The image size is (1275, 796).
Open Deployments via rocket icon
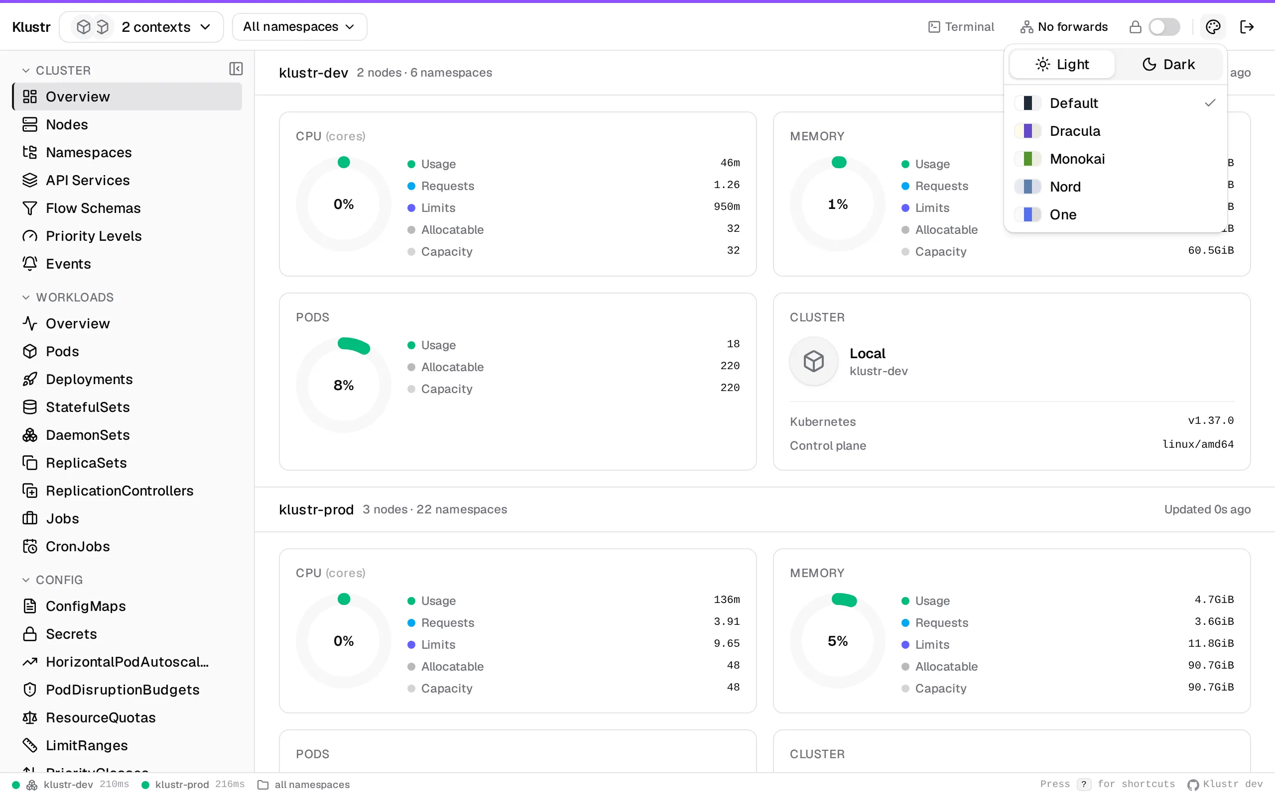[x=30, y=379]
